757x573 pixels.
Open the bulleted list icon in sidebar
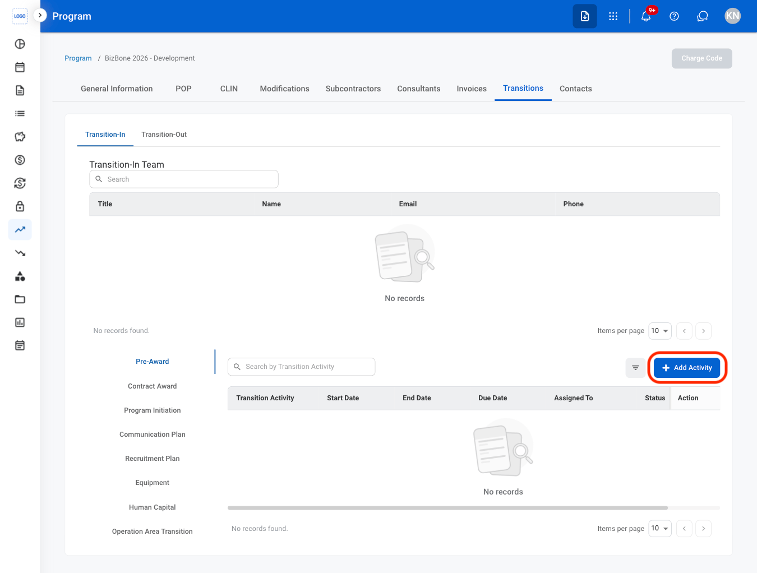[x=20, y=113]
